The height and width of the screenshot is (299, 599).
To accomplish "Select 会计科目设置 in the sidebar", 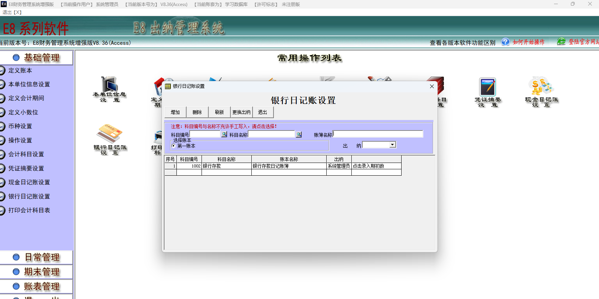I will point(26,154).
